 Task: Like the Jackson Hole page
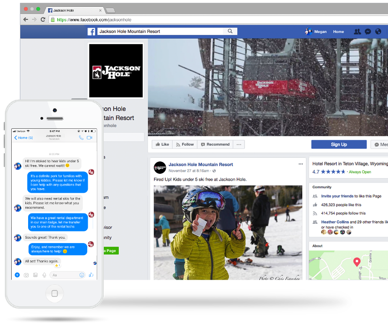click(x=162, y=144)
